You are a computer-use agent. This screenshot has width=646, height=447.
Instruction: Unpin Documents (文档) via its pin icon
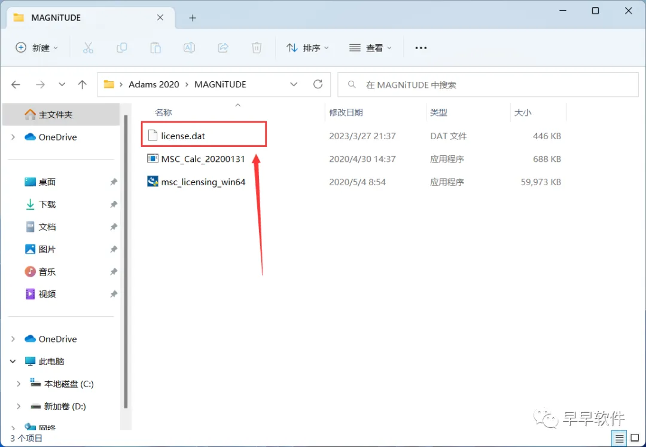[x=114, y=227]
